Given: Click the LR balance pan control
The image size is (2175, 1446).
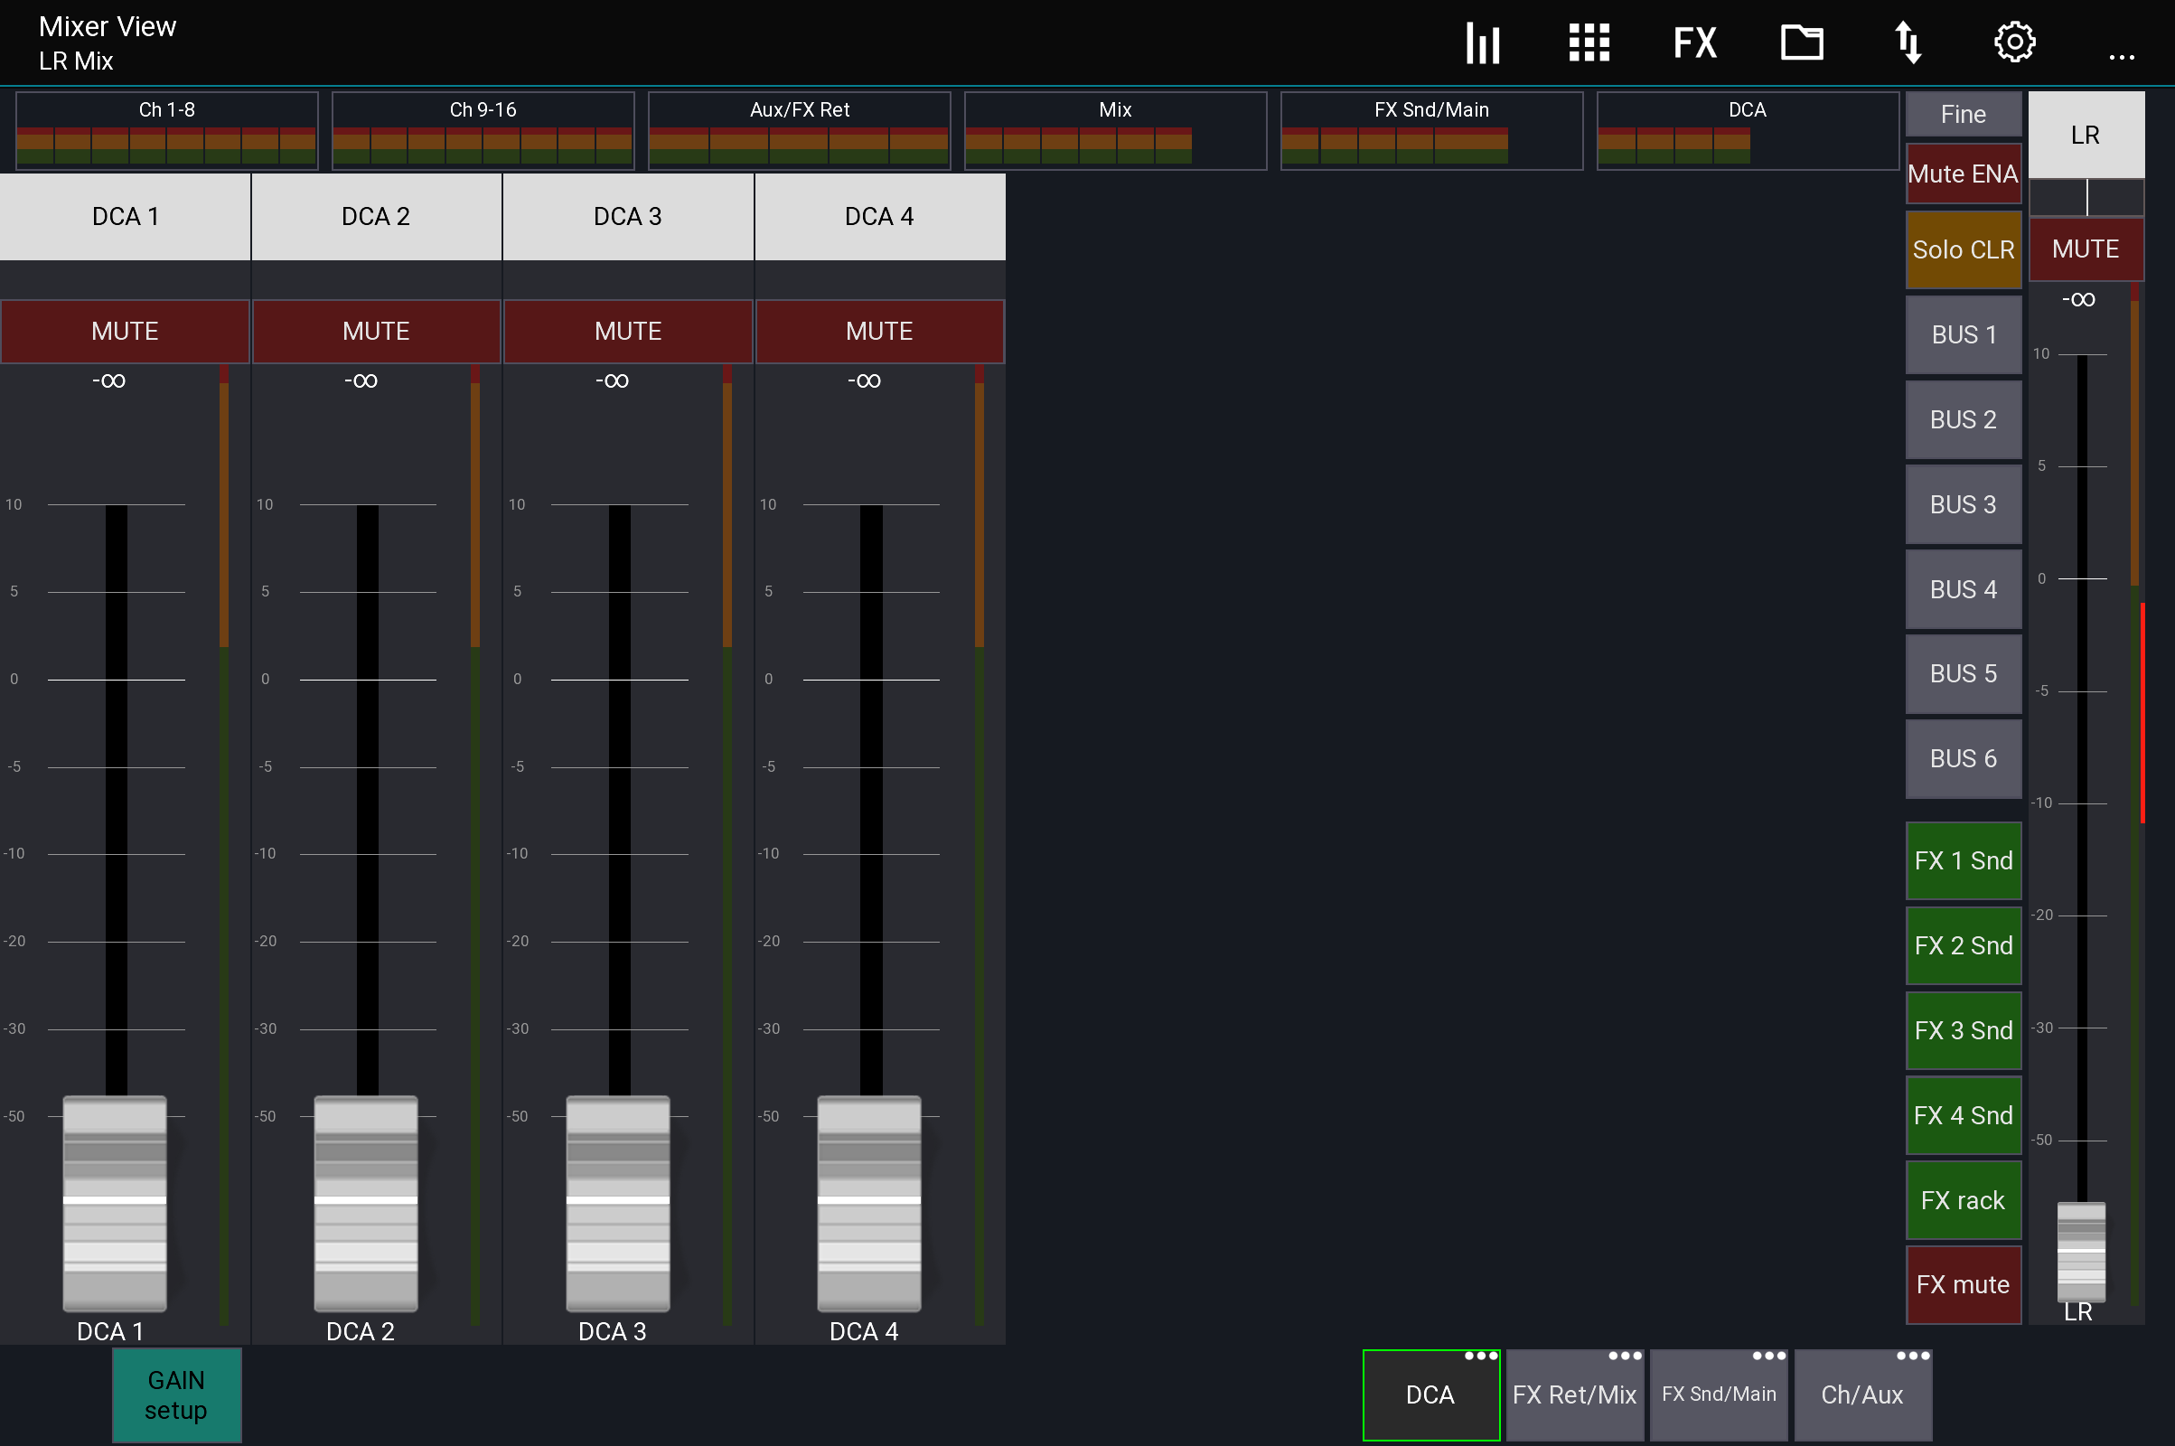Looking at the screenshot, I should [2086, 197].
